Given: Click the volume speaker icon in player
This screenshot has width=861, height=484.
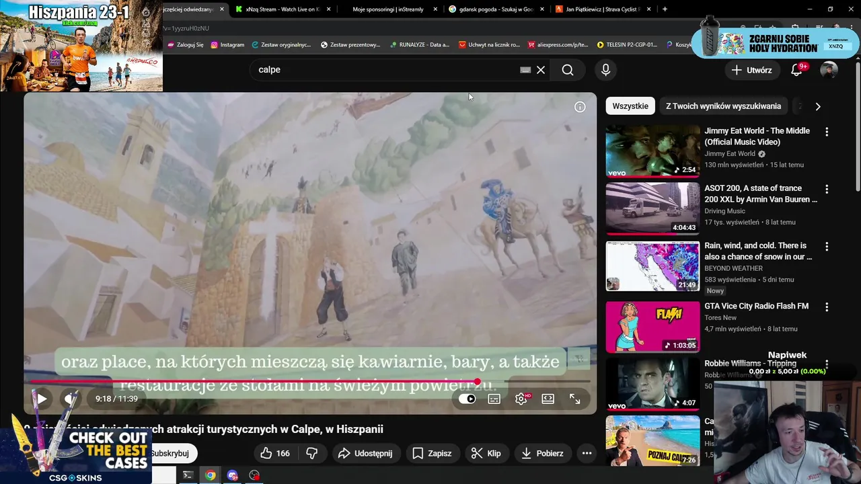Looking at the screenshot, I should [70, 399].
